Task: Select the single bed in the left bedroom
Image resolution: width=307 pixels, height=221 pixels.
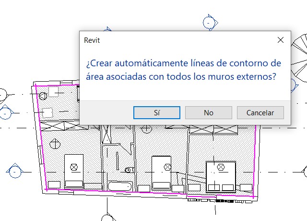Action: point(74,171)
